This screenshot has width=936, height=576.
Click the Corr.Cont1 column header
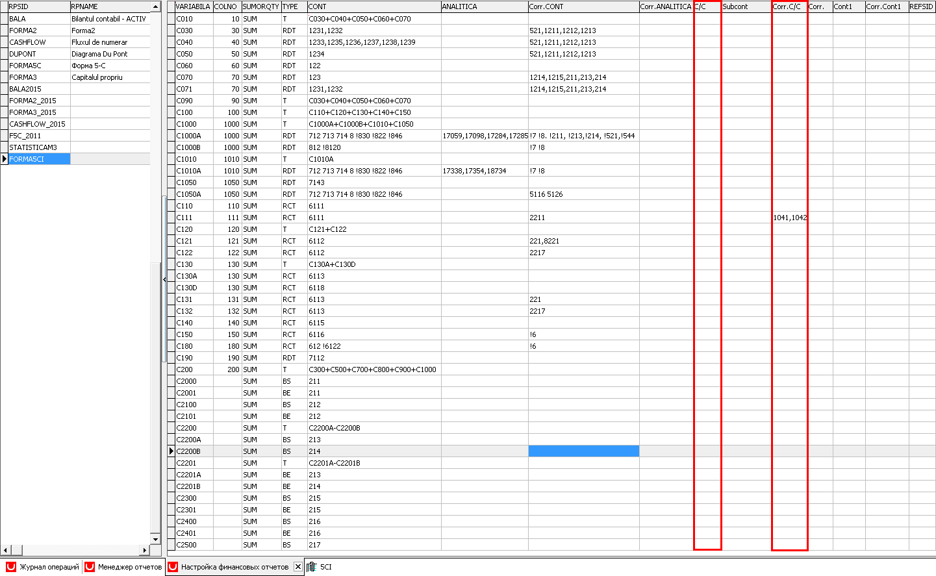pyautogui.click(x=886, y=6)
